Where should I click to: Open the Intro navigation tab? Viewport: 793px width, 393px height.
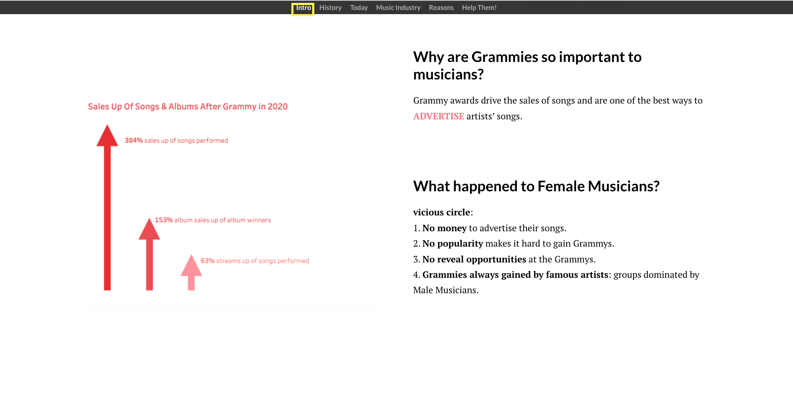303,8
